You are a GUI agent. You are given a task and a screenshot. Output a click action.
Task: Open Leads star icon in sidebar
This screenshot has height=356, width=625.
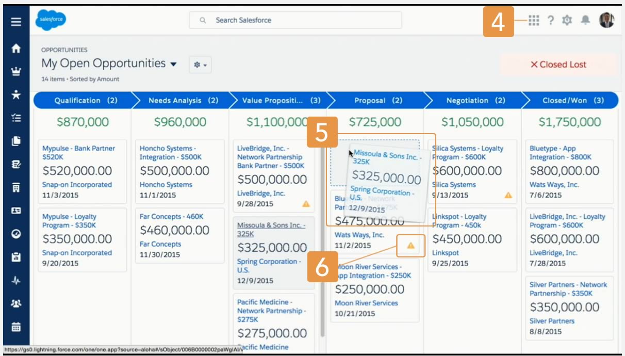[16, 94]
